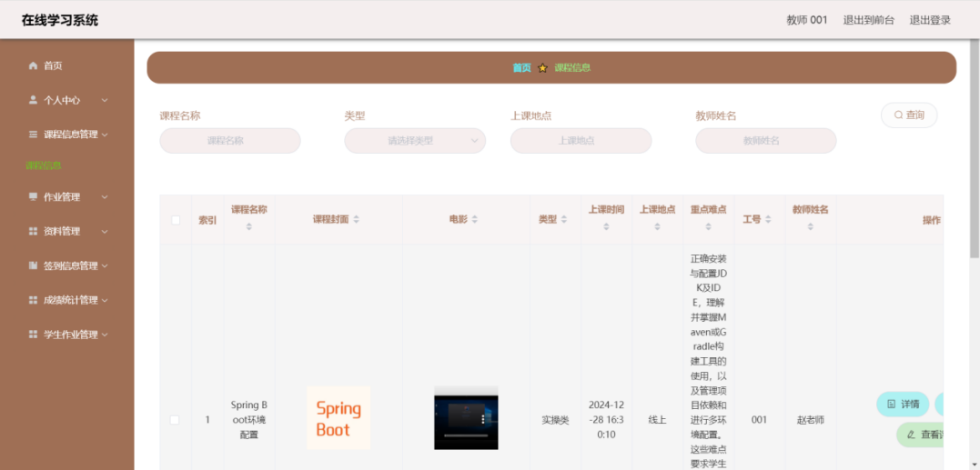The height and width of the screenshot is (470, 980).
Task: Open the course video thumbnail
Action: (x=466, y=417)
